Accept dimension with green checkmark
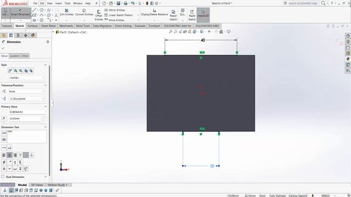The image size is (351, 197). [x=3, y=48]
